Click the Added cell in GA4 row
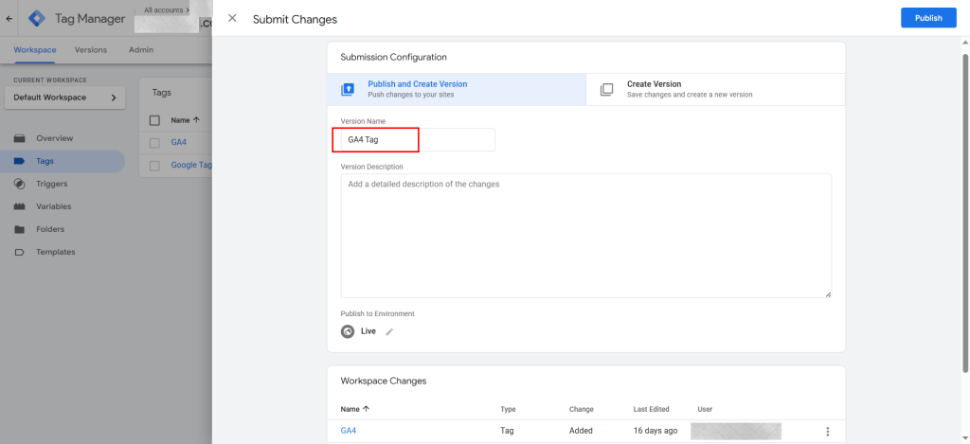 tap(581, 431)
